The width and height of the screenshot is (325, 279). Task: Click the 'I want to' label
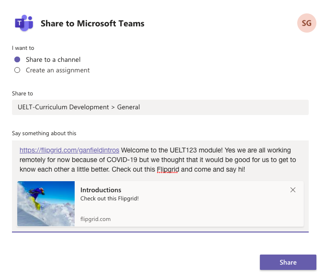[x=23, y=48]
